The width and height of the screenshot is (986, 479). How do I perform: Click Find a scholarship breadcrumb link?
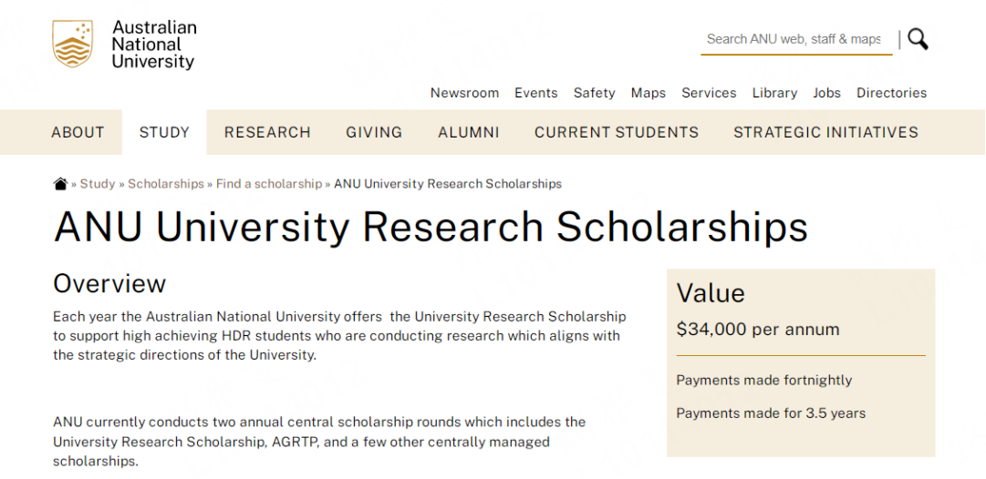pyautogui.click(x=269, y=184)
